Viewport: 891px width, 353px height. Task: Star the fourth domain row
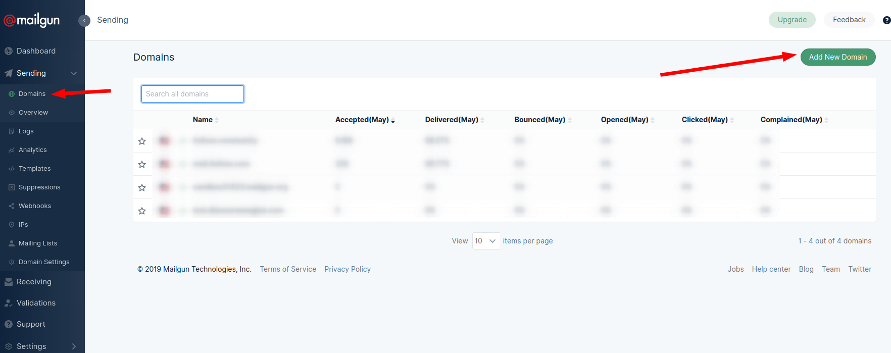click(x=142, y=211)
